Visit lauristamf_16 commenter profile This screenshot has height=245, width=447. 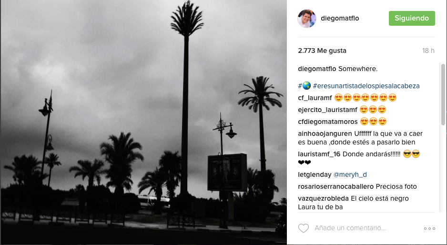tap(319, 154)
